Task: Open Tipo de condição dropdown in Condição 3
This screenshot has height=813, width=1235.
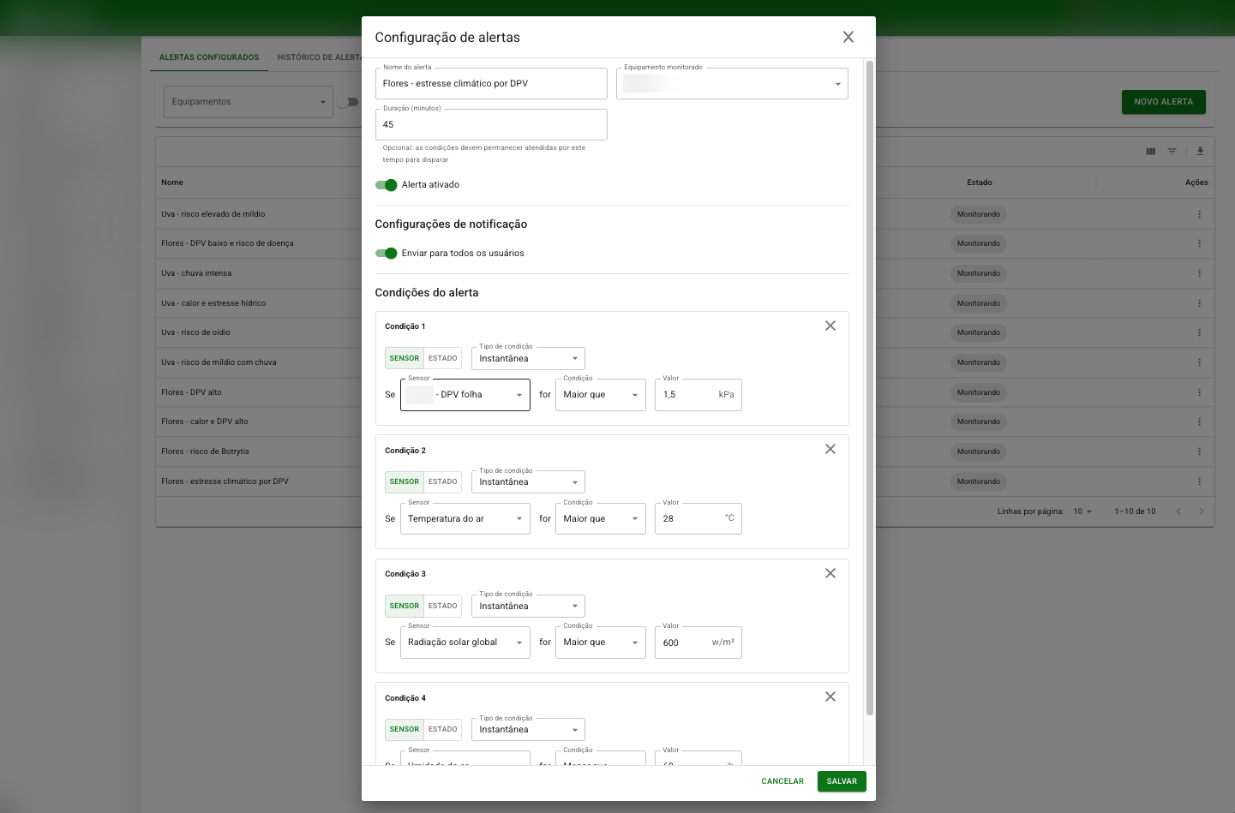Action: (528, 606)
